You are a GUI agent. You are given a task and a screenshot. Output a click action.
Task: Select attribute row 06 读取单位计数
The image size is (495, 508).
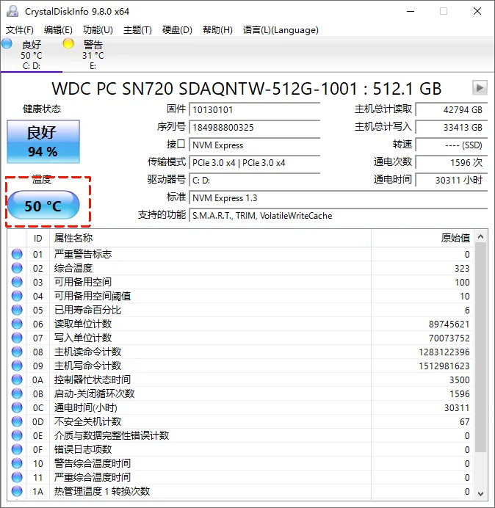[x=241, y=324]
